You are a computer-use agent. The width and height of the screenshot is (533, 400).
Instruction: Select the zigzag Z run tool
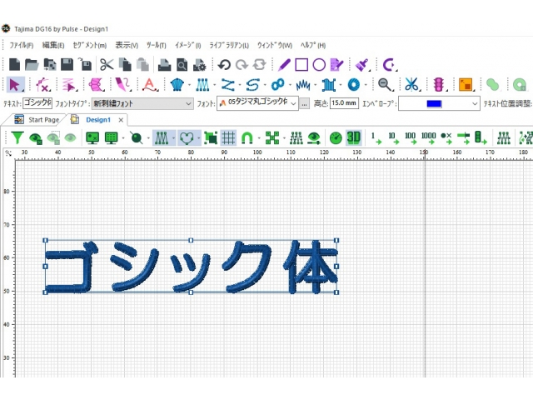(227, 85)
